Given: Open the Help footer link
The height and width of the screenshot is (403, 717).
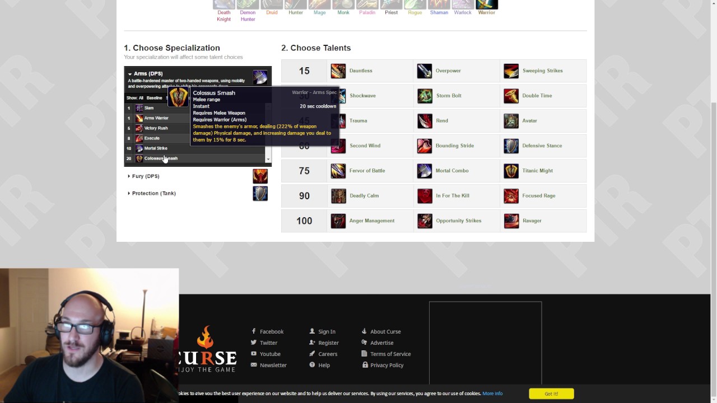Looking at the screenshot, I should coord(324,365).
